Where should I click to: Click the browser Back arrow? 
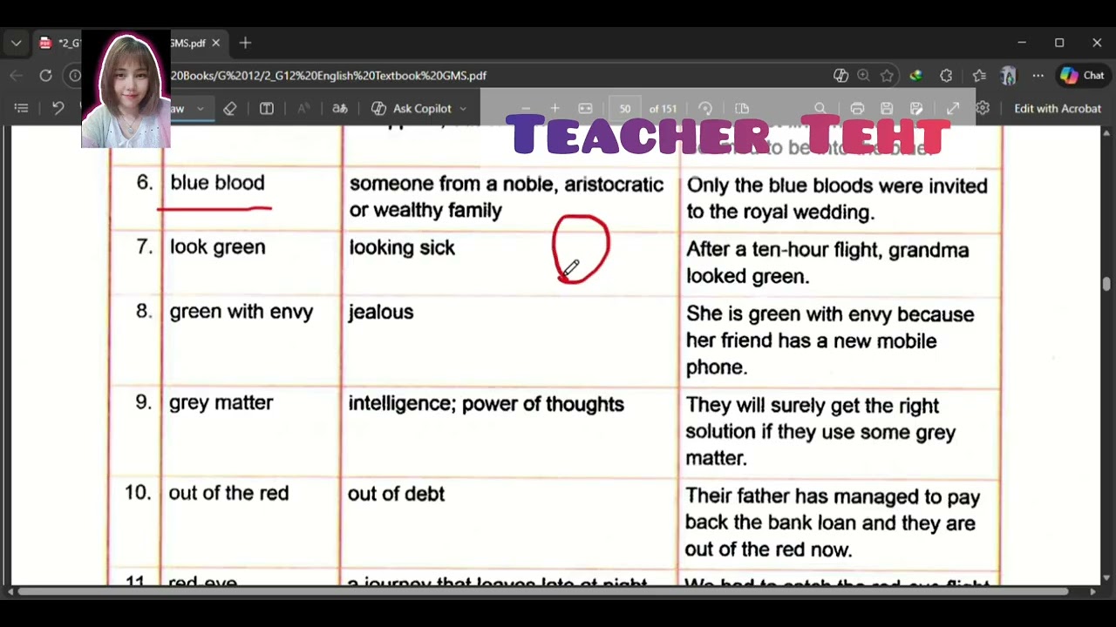[x=17, y=76]
